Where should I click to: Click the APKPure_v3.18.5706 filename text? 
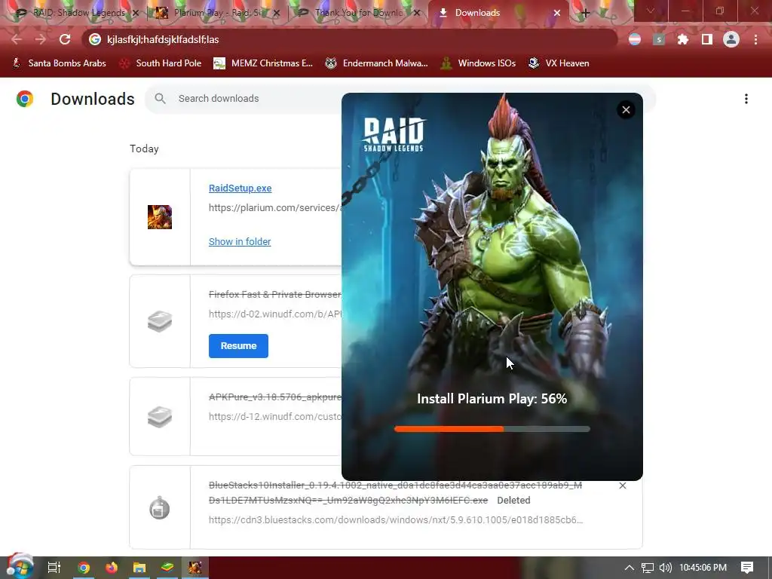(274, 397)
